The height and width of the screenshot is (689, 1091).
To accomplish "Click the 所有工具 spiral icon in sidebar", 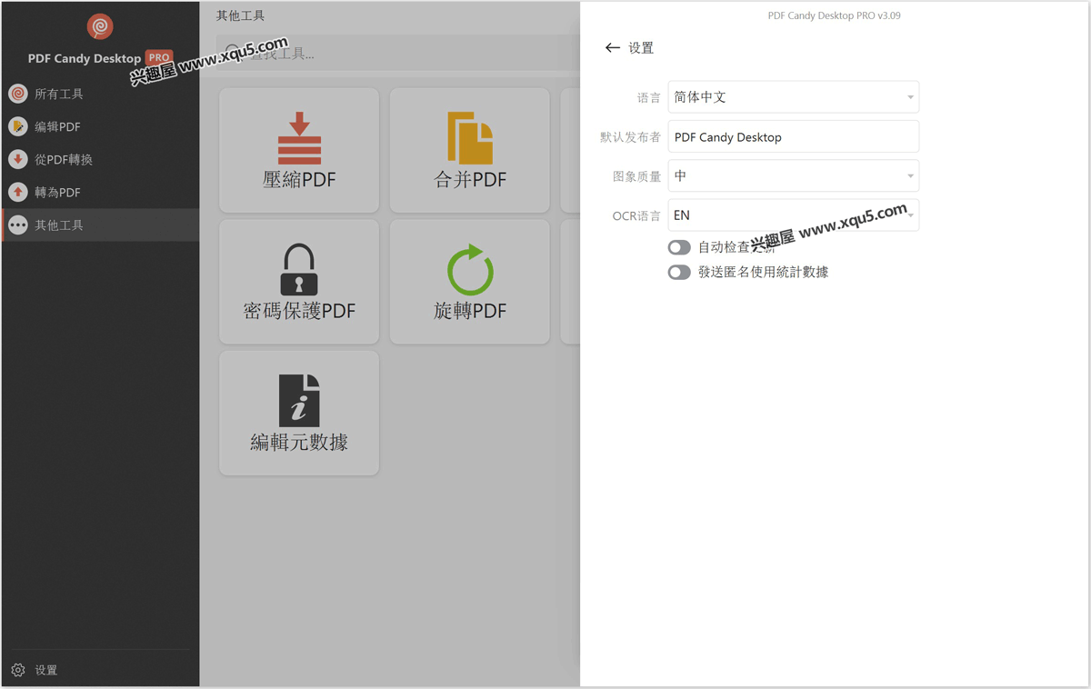I will (18, 94).
